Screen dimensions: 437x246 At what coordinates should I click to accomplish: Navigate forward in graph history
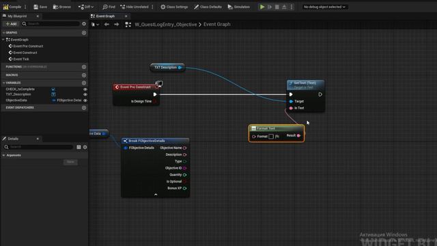click(x=116, y=25)
